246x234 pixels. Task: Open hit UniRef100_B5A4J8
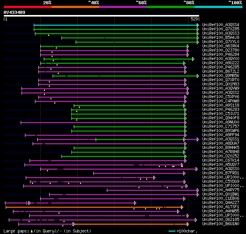(x=221, y=38)
